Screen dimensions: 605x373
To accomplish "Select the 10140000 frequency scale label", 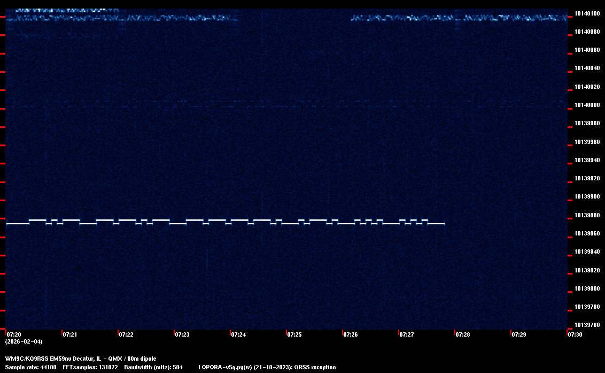I will click(586, 105).
